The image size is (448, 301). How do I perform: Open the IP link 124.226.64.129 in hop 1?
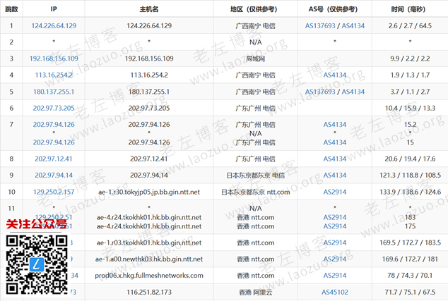point(54,25)
